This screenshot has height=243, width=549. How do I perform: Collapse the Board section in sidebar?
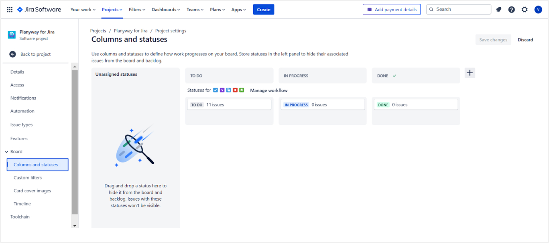click(6, 152)
